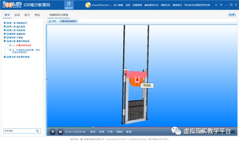Click the animation progress playhead marker

(x=93, y=127)
